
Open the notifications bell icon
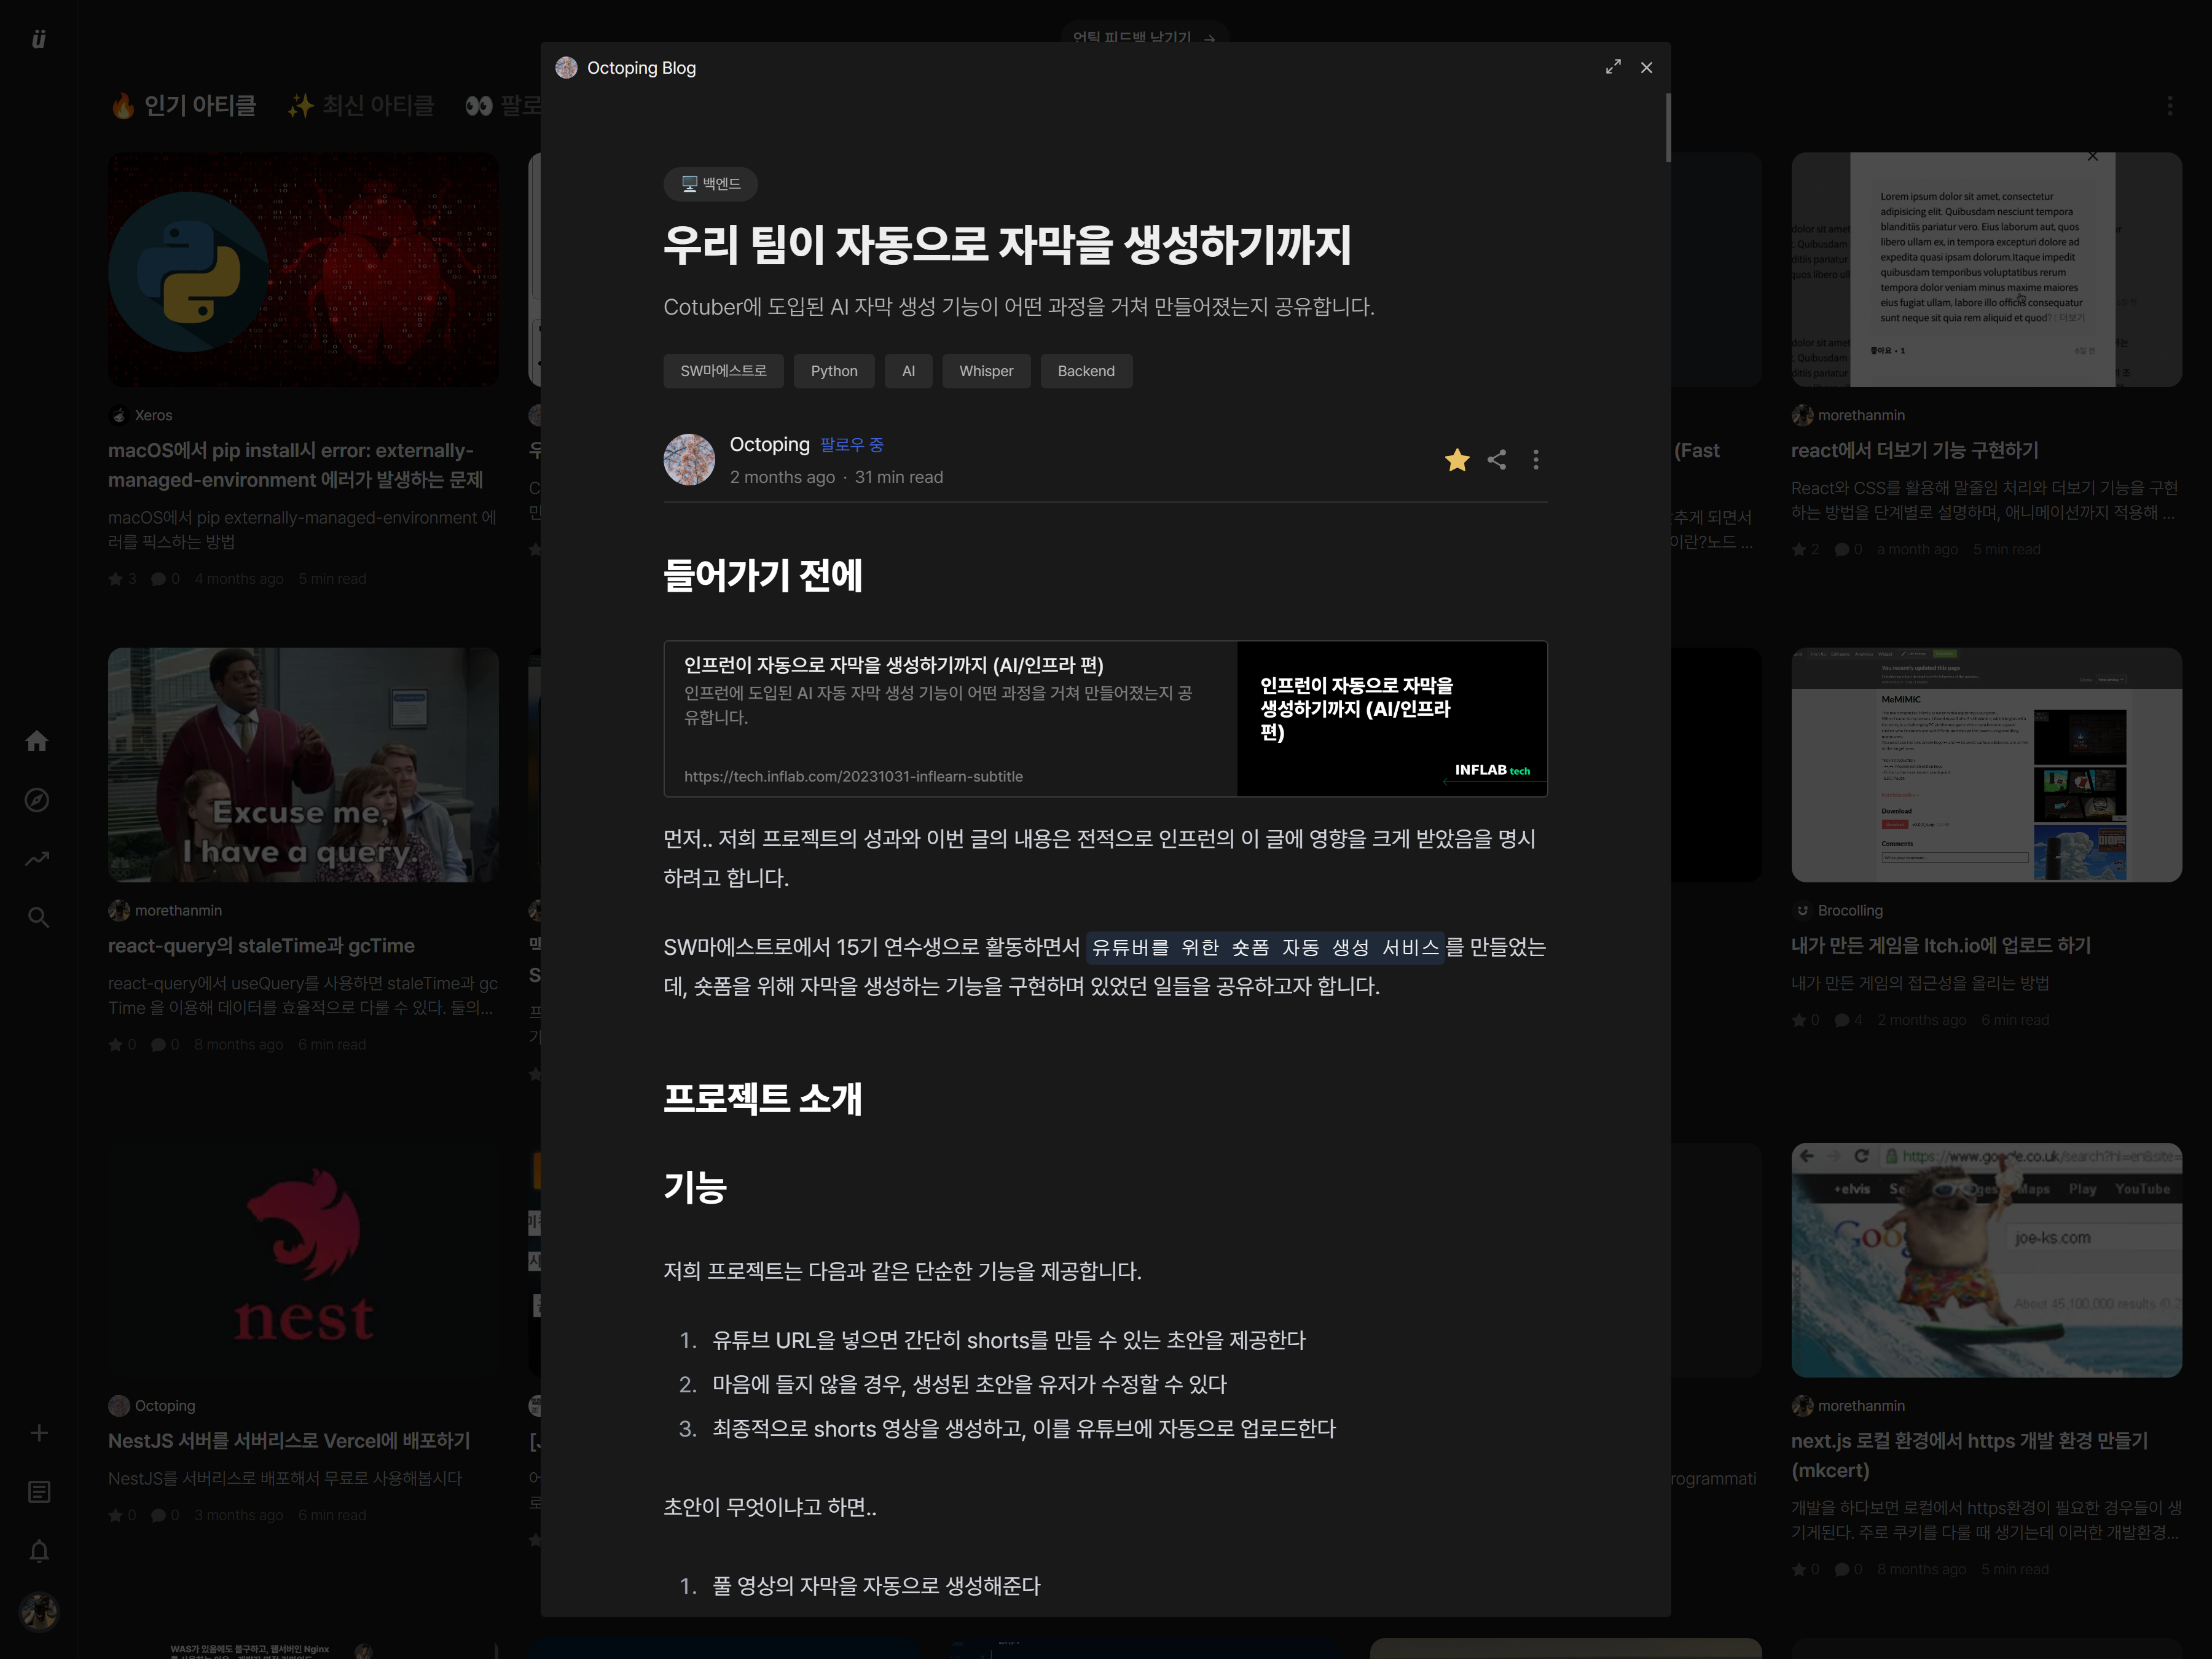(38, 1551)
